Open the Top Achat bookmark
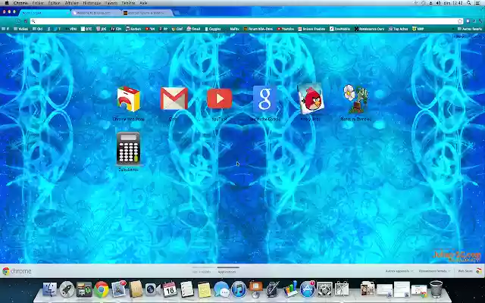Screen dimensions: 485x303 point(399,29)
